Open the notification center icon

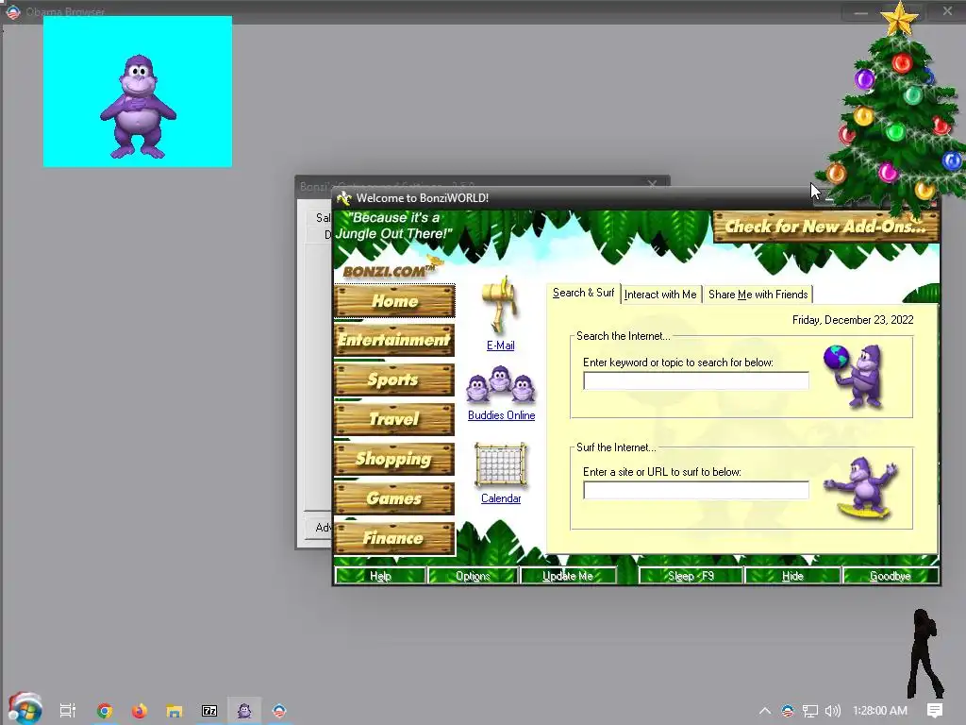click(x=935, y=711)
